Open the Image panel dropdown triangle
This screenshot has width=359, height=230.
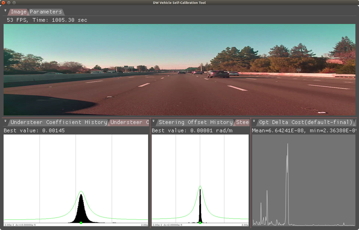click(5, 11)
